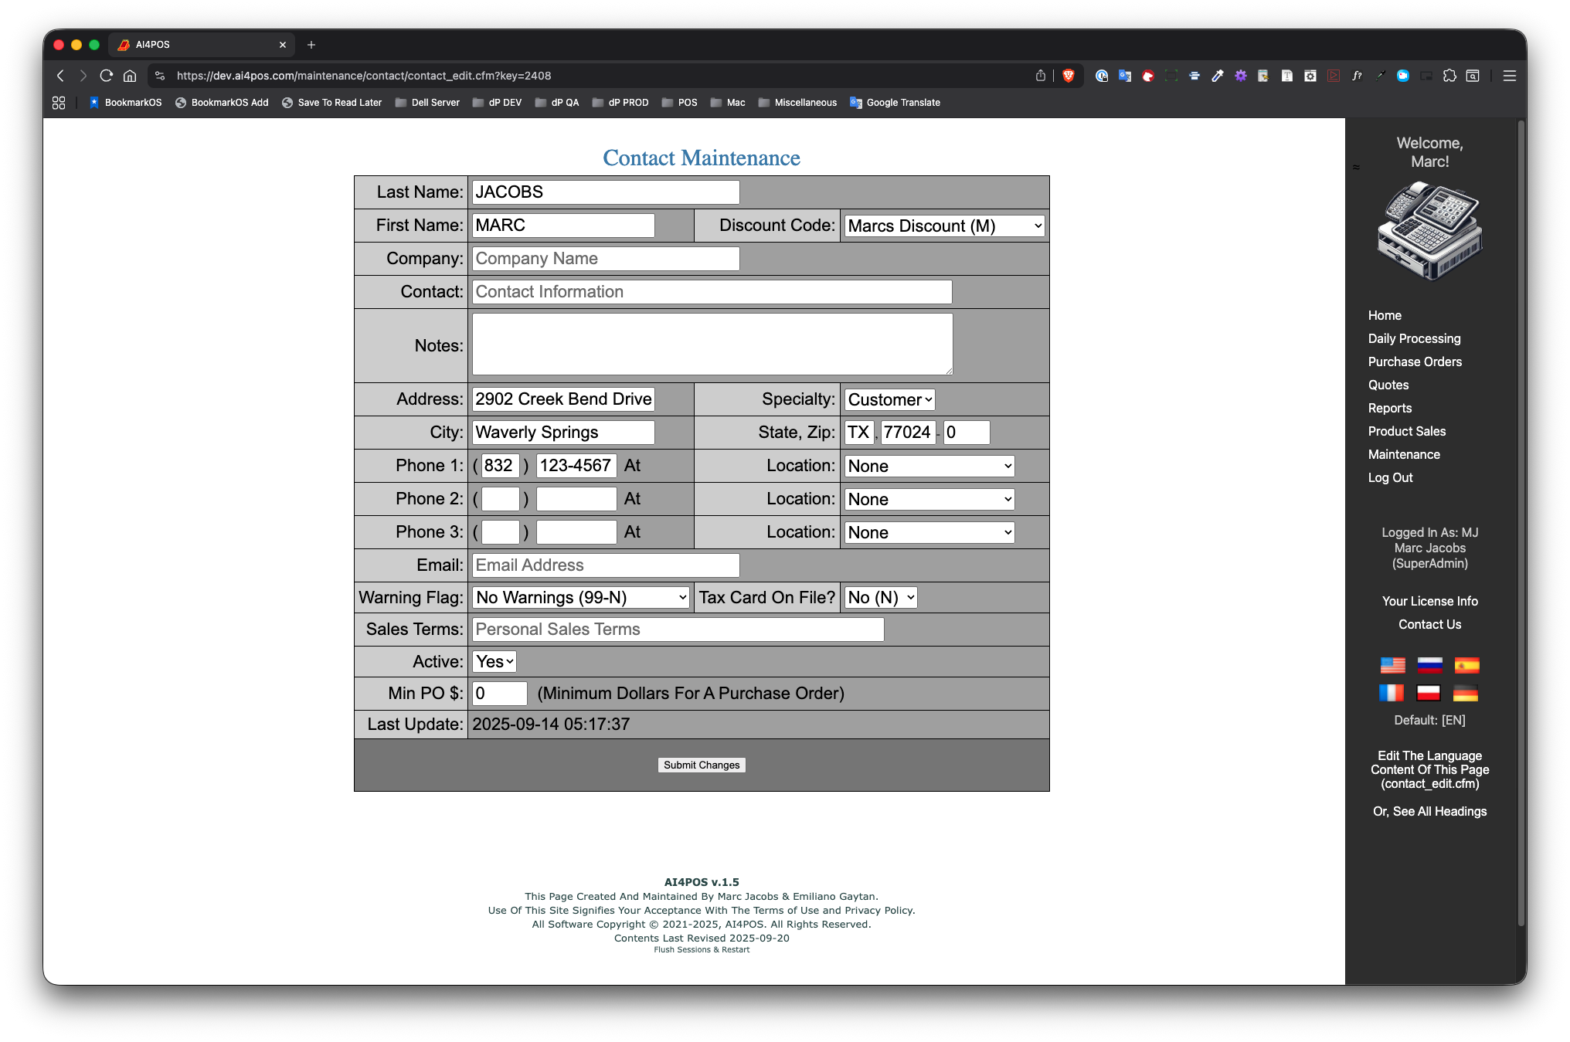Screen dimensions: 1570x1042
Task: Open Brave Shields in the address bar
Action: point(1070,76)
